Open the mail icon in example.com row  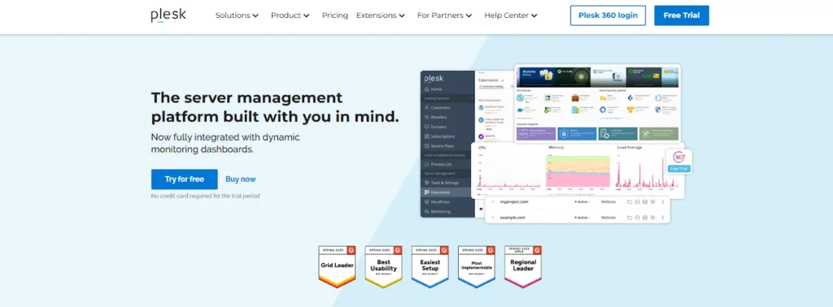tap(637, 218)
